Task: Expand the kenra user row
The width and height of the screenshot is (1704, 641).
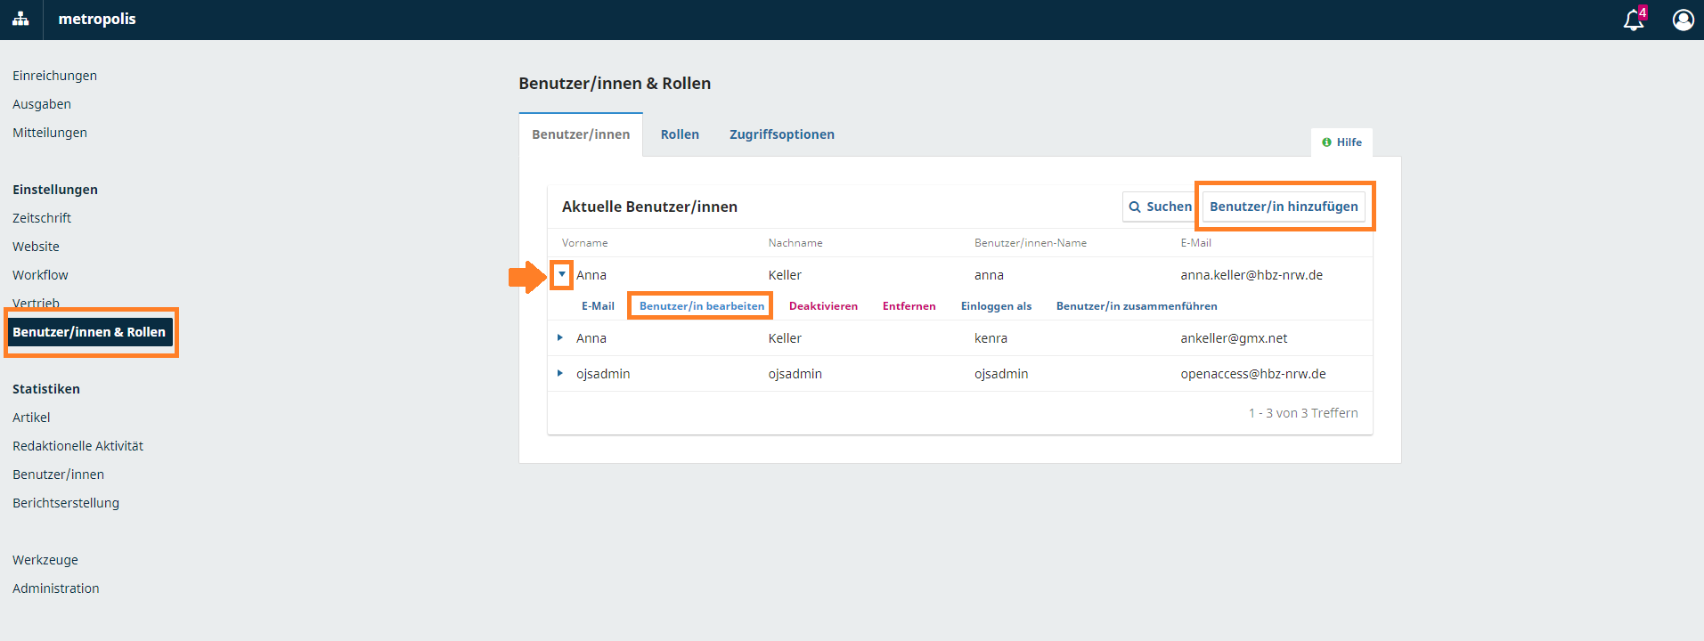Action: coord(560,337)
